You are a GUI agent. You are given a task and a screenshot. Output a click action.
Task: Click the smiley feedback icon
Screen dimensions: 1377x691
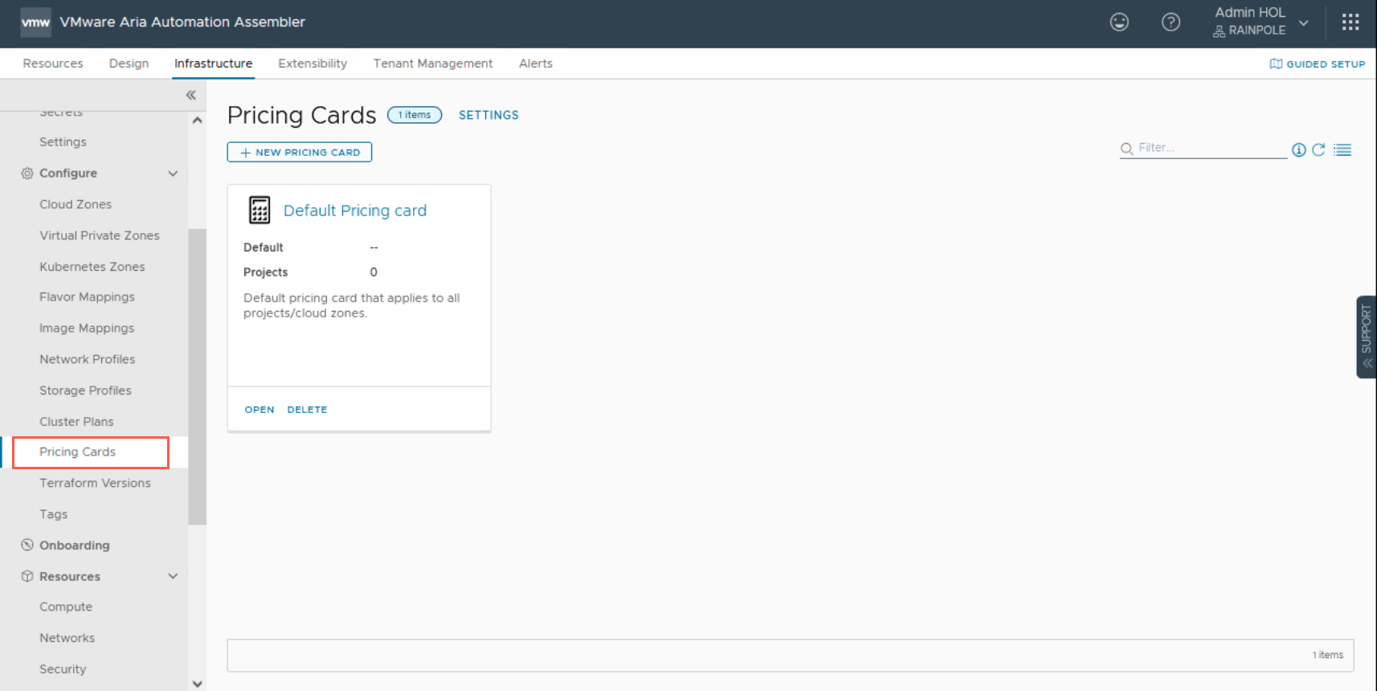pyautogui.click(x=1119, y=22)
